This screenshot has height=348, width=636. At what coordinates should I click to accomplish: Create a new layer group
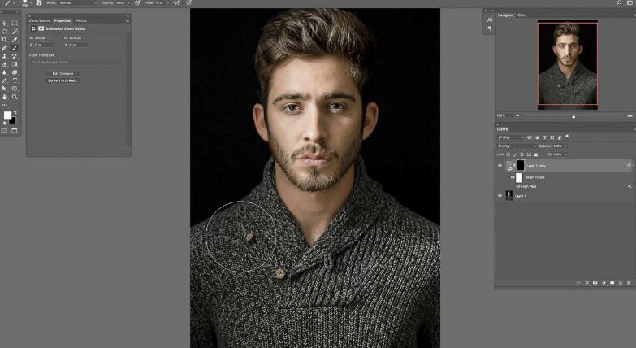coord(612,283)
